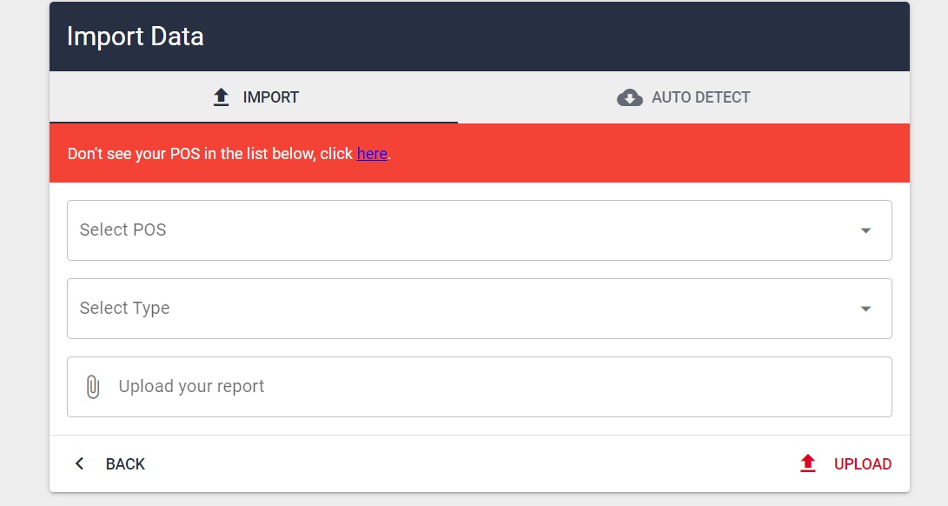
Task: Switch to the IMPORT tab
Action: [x=254, y=97]
